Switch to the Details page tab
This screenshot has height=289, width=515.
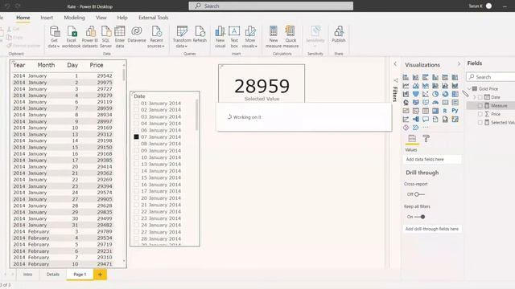[53, 275]
